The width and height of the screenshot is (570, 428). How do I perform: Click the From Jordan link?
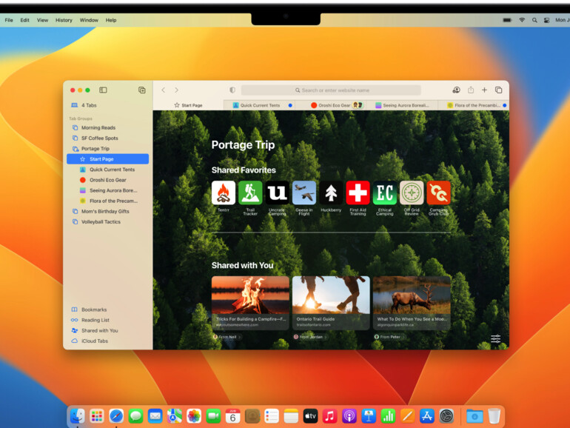coord(310,337)
